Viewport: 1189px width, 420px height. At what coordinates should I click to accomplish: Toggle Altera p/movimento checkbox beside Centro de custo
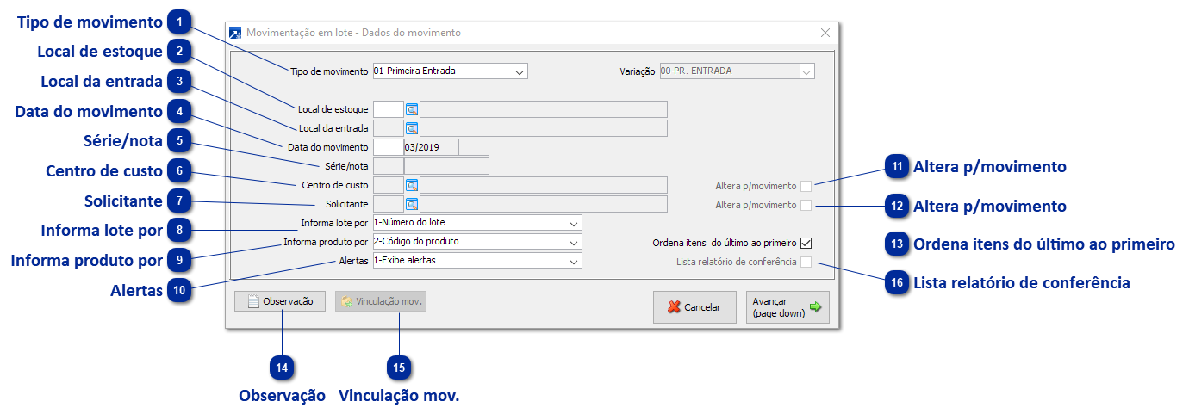[x=806, y=186]
